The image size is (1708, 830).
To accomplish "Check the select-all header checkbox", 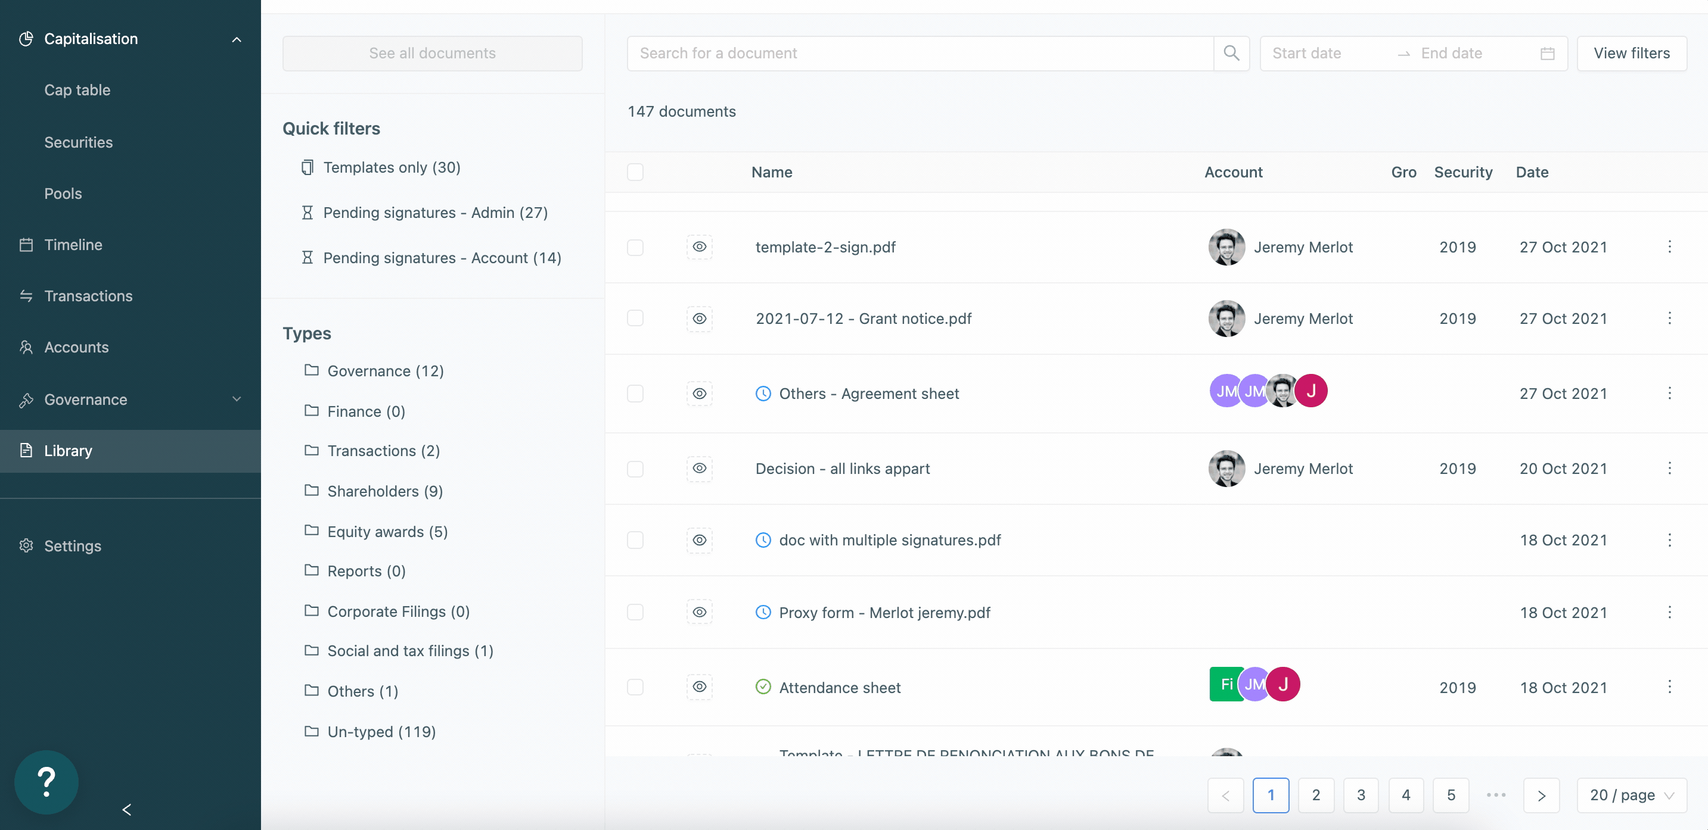I will 635,172.
